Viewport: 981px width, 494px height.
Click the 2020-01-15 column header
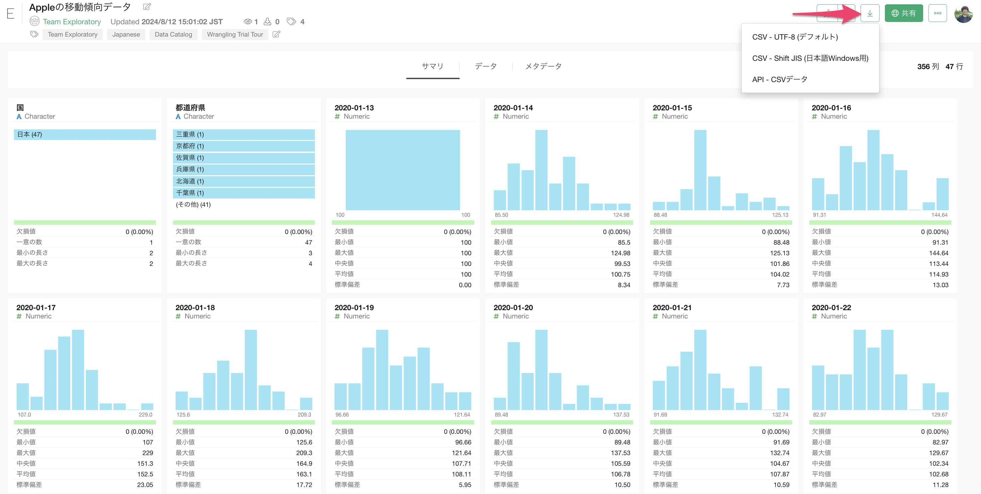tap(672, 108)
